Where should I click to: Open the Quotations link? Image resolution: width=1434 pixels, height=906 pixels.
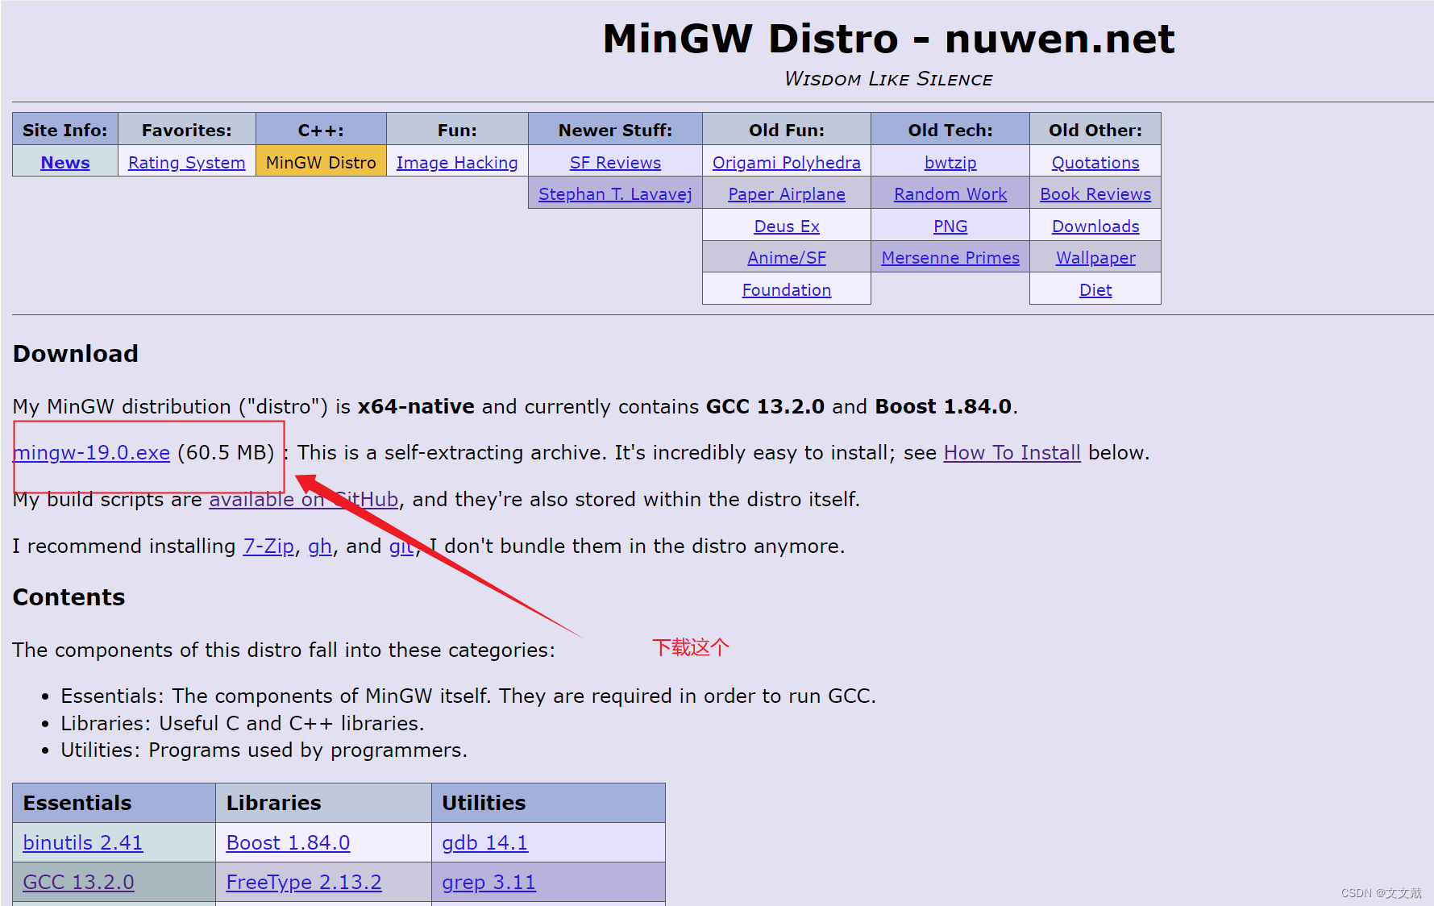coord(1095,162)
